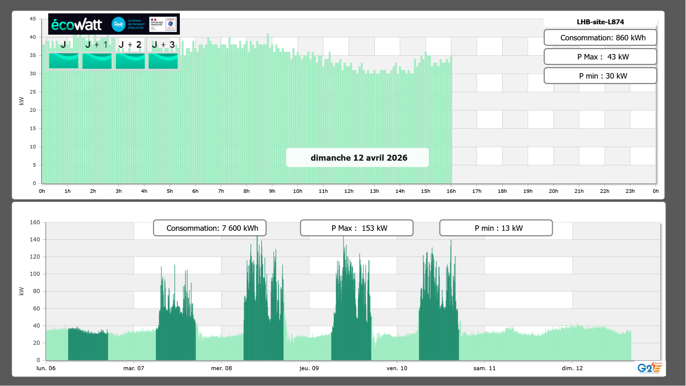Click the P min 30 kW box
The width and height of the screenshot is (686, 386).
point(600,76)
